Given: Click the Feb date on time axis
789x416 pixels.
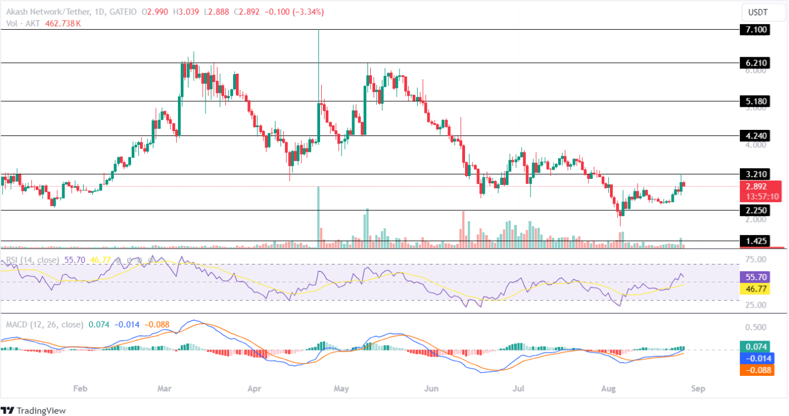Looking at the screenshot, I should [x=80, y=388].
